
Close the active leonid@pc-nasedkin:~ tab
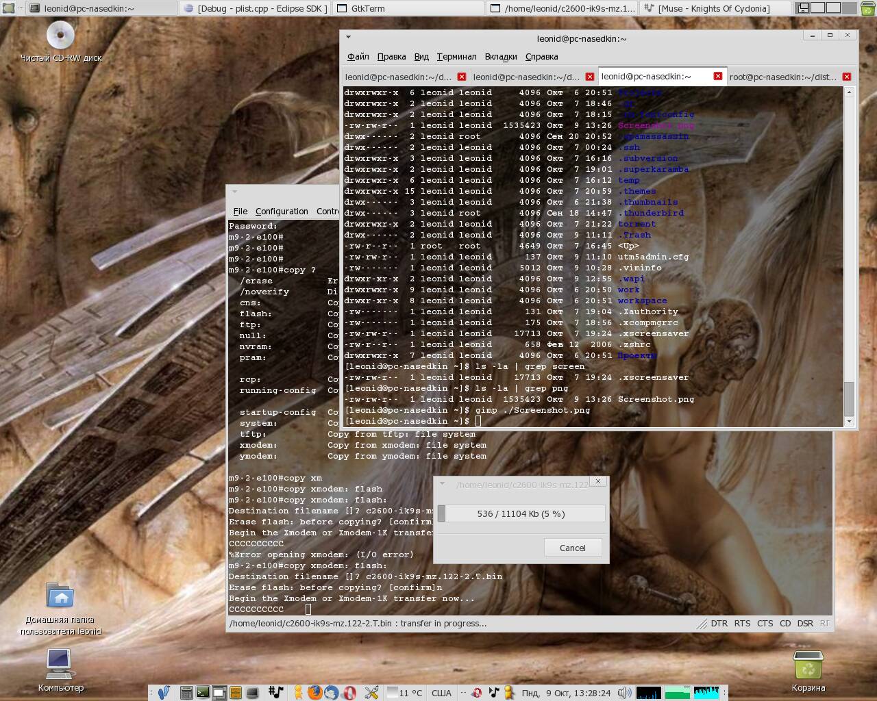point(718,76)
